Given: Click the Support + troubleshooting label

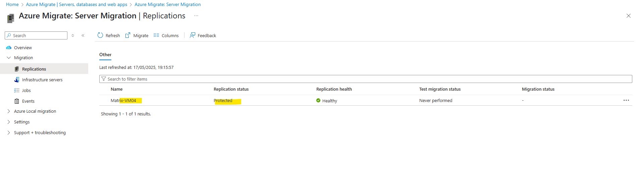Looking at the screenshot, I should pyautogui.click(x=40, y=132).
